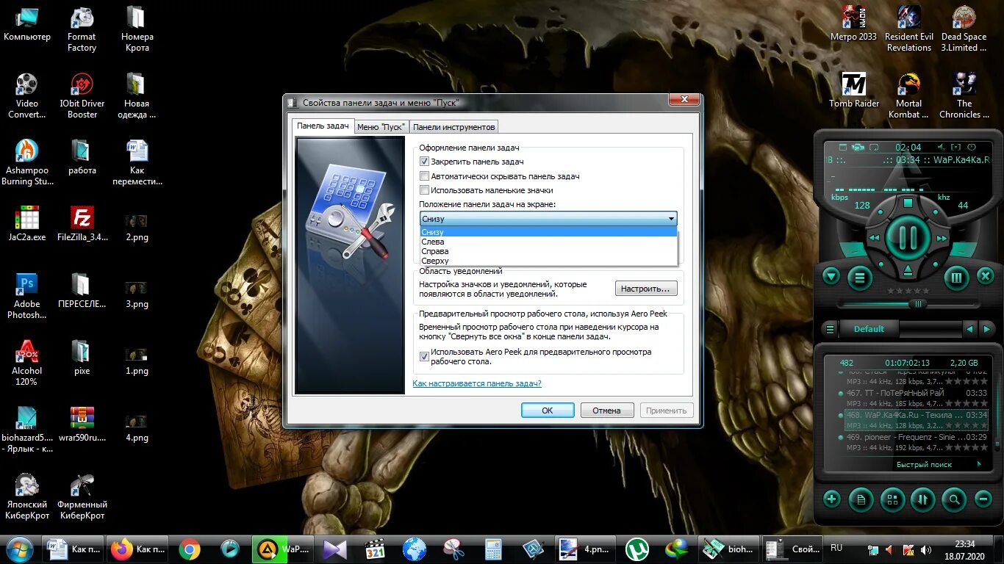Click the Отмена button
Image resolution: width=1004 pixels, height=564 pixels.
click(607, 411)
